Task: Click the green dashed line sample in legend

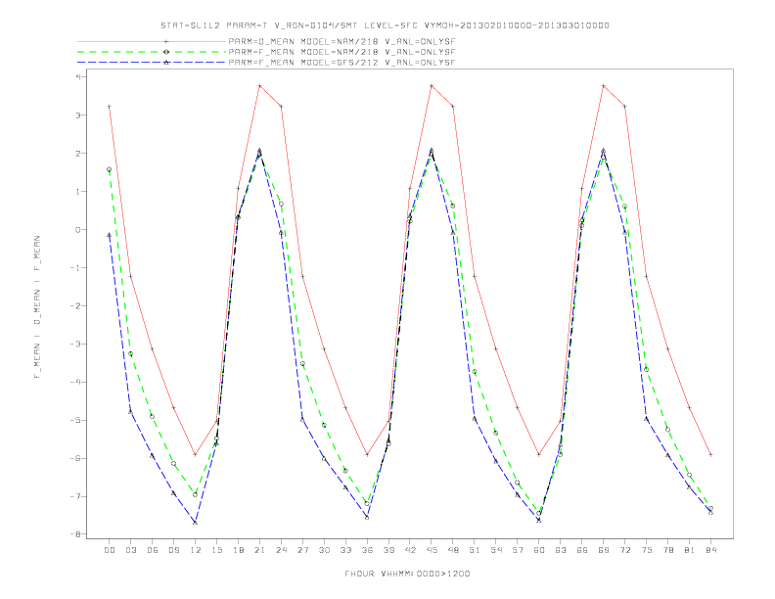Action: pyautogui.click(x=152, y=52)
